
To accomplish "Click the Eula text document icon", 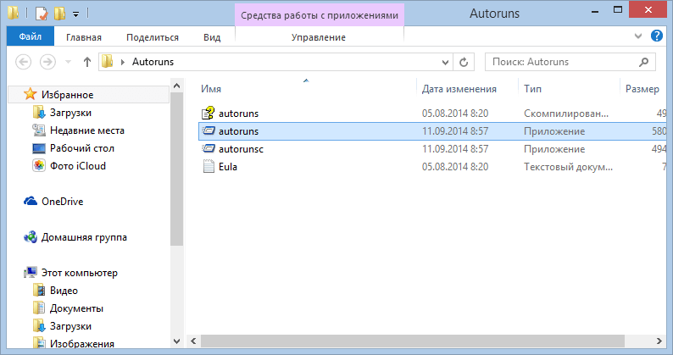I will click(209, 167).
